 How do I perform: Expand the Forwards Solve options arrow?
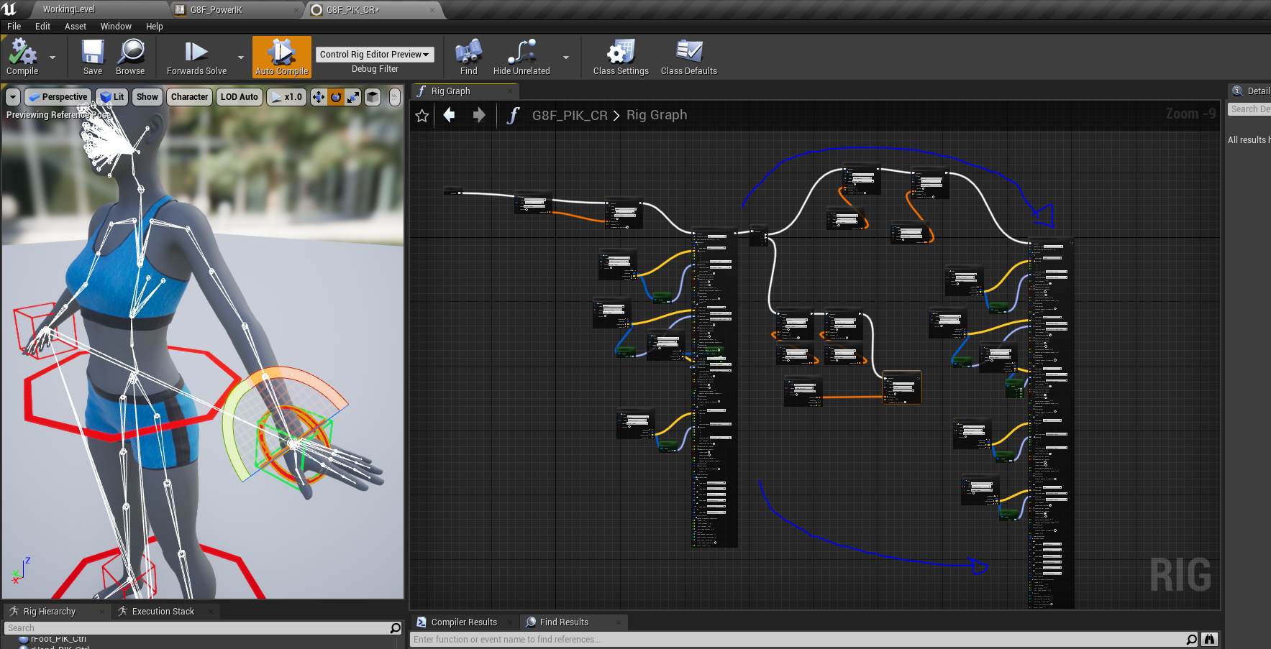(x=241, y=57)
